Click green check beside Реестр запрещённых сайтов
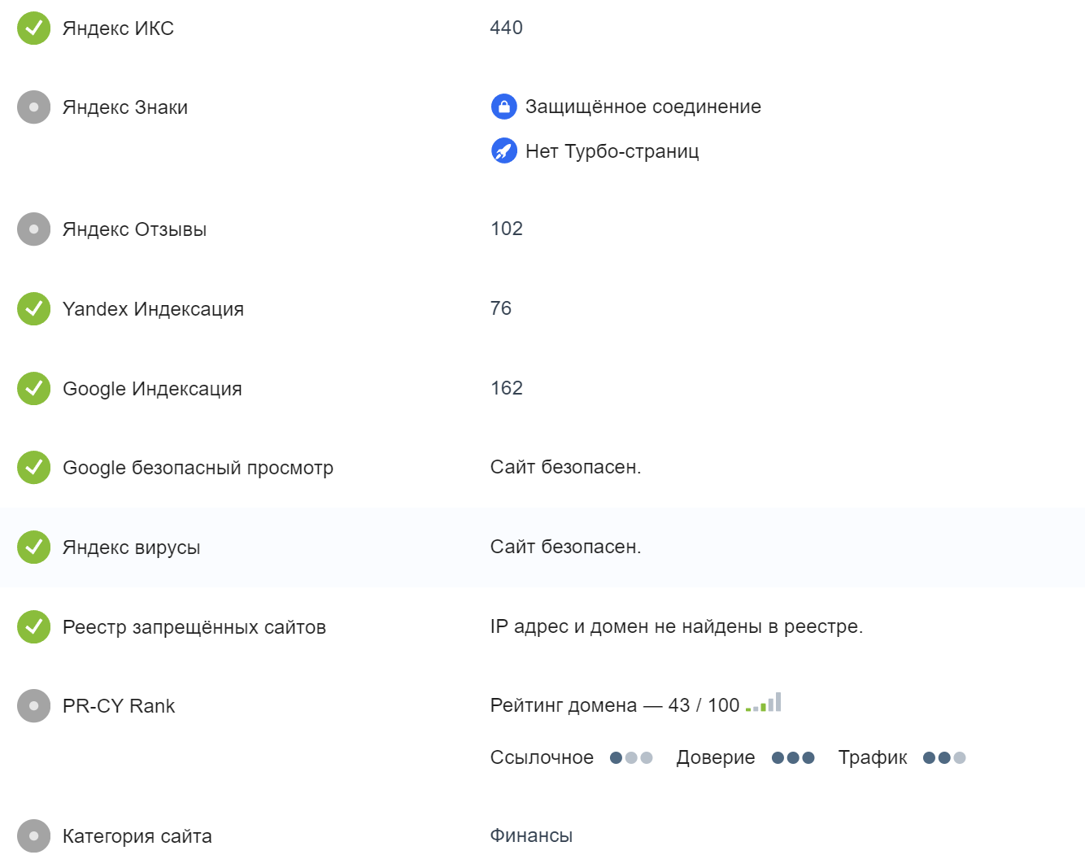1085x868 pixels. point(33,627)
